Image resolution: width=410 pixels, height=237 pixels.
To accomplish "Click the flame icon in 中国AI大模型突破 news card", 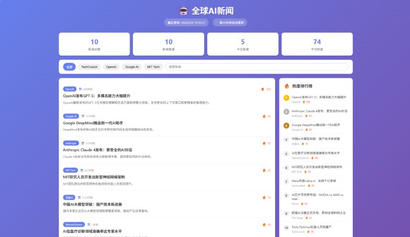I will [x=264, y=197].
